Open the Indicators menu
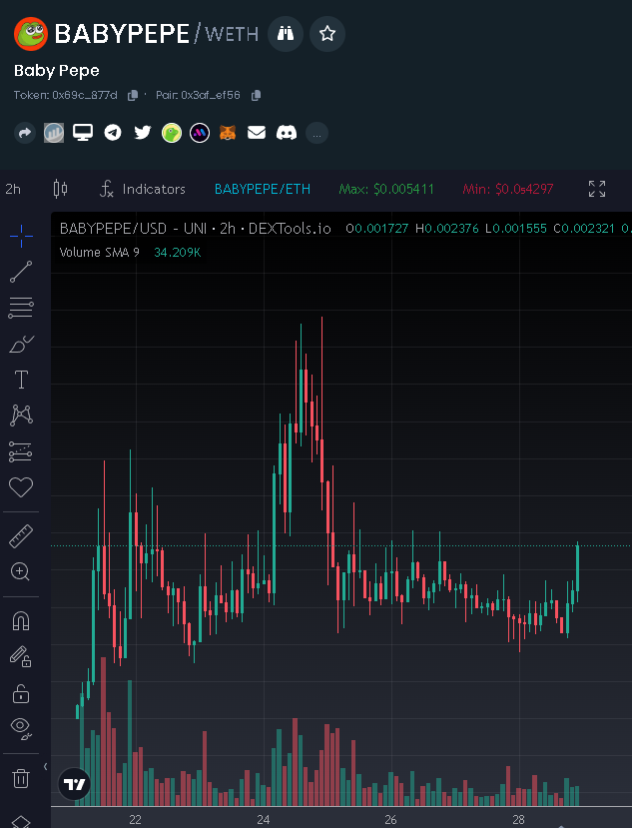632x828 pixels. (x=143, y=189)
